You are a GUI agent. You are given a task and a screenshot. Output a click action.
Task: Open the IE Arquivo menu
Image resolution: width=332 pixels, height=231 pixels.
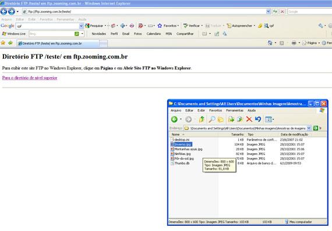[x=6, y=19]
